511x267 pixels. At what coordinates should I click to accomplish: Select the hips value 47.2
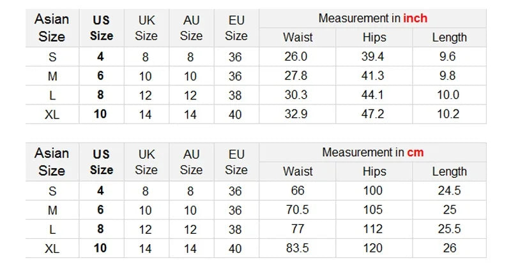372,114
